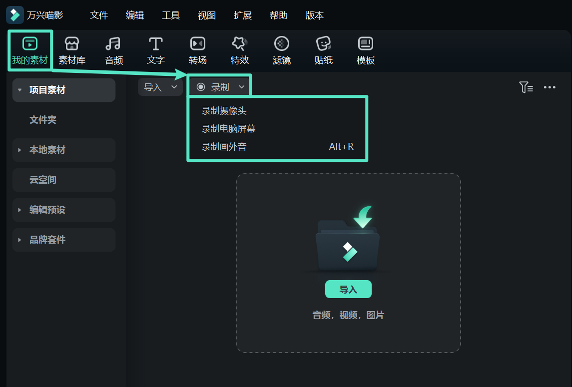572x387 pixels.
Task: Select the 滤镜 filters icon
Action: [x=281, y=50]
